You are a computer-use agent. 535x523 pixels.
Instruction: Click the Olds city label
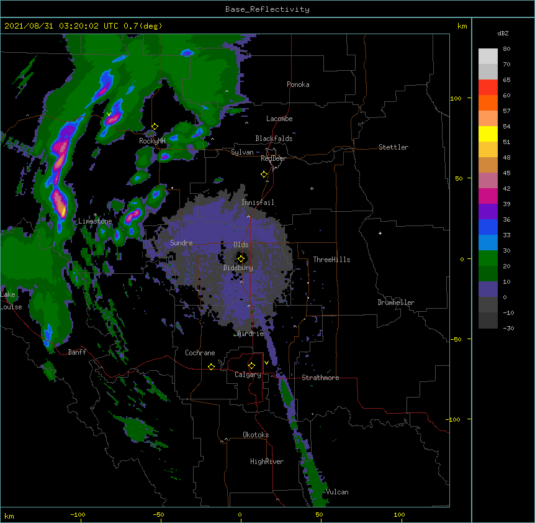[241, 245]
